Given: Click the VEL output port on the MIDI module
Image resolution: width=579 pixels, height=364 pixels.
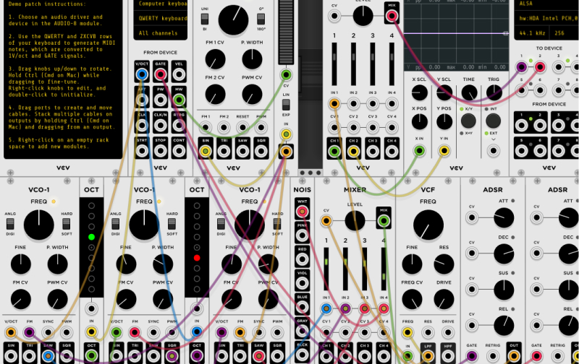Looking at the screenshot, I should click(179, 75).
